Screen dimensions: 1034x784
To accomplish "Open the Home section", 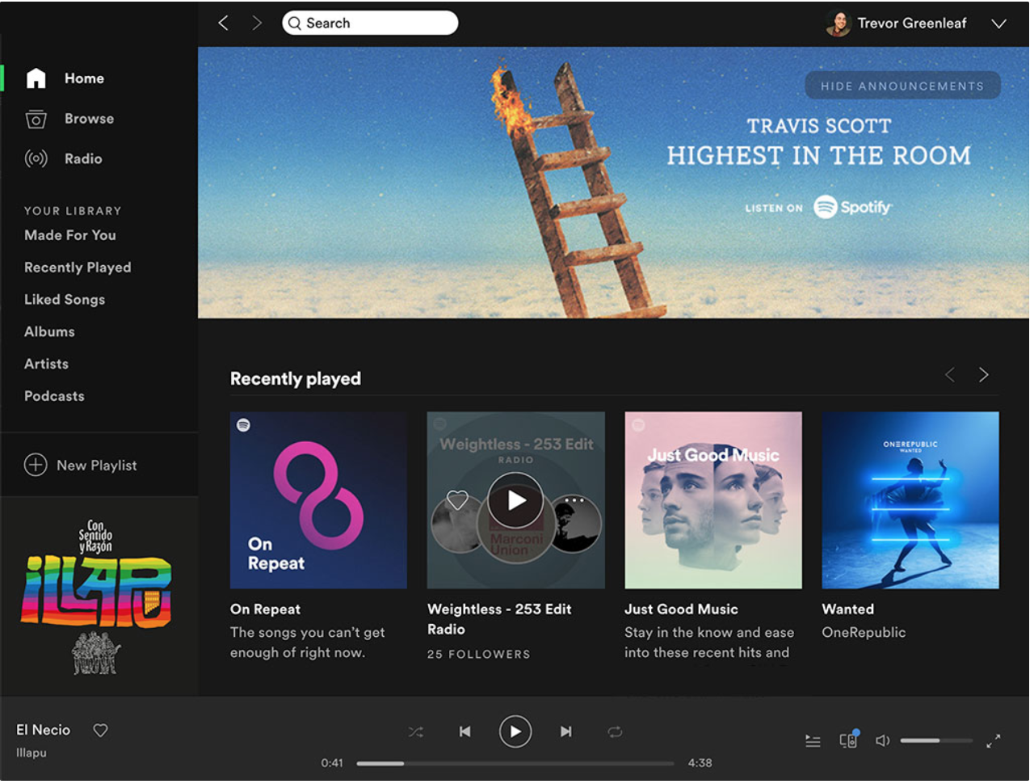I will pyautogui.click(x=84, y=78).
